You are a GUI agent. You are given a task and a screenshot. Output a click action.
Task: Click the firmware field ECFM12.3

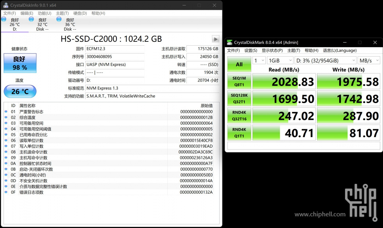click(x=115, y=49)
